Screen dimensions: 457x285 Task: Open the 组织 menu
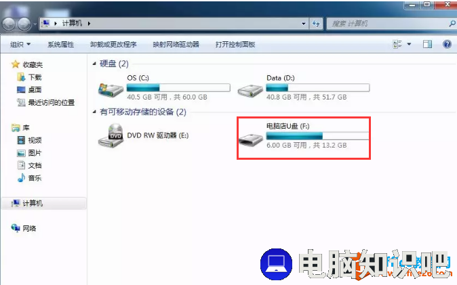point(20,44)
